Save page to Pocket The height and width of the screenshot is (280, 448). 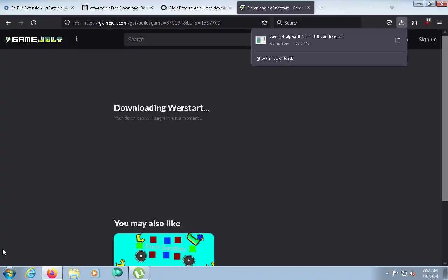coord(389,23)
